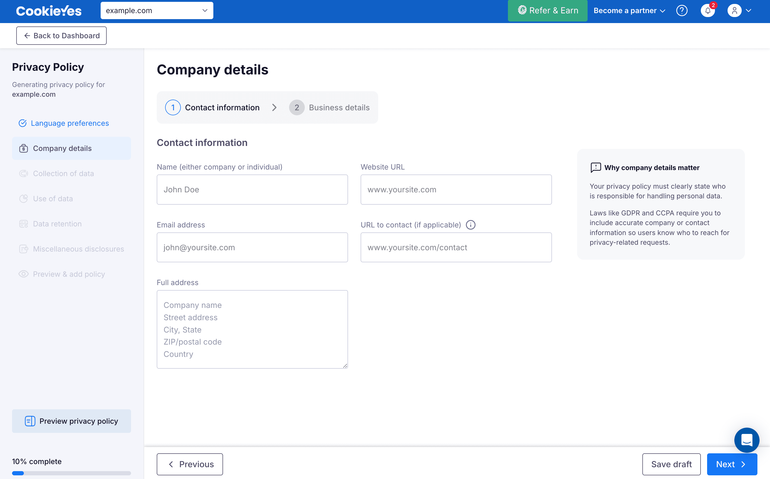This screenshot has height=479, width=770.
Task: Click the Preview privacy policy panel icon
Action: point(30,421)
